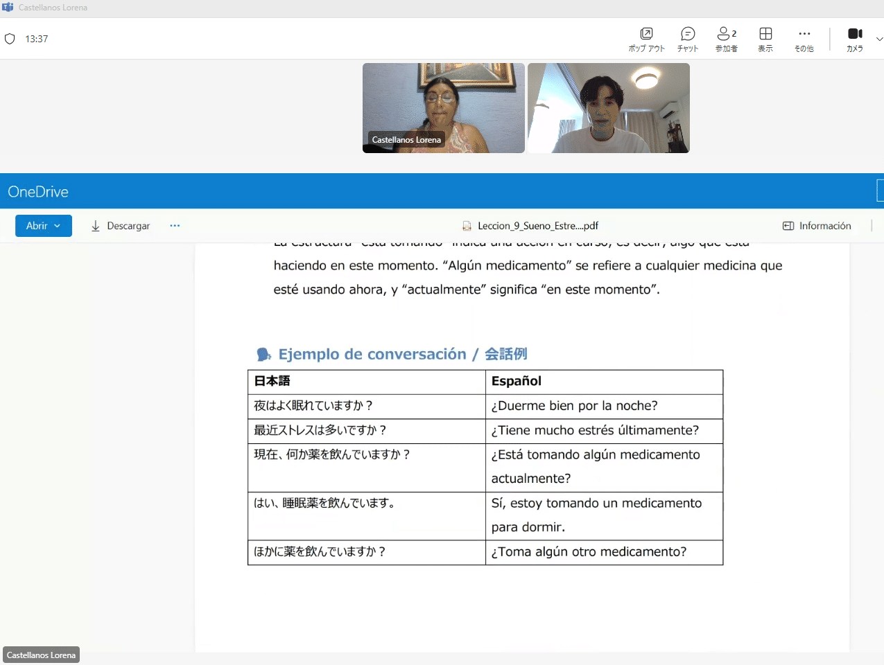884x665 pixels.
Task: Click the '日本語' table header cell
Action: click(x=367, y=382)
